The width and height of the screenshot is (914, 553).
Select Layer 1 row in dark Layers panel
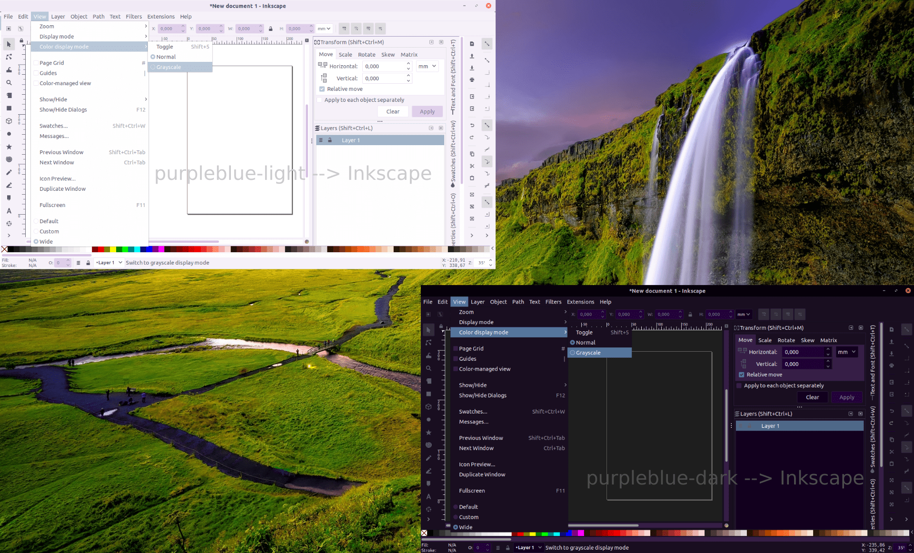pos(799,426)
